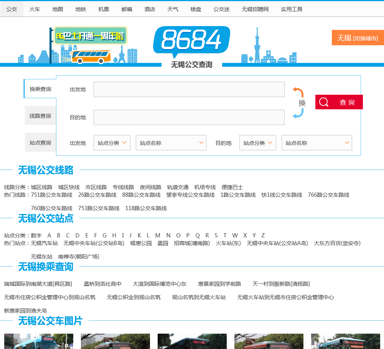This screenshot has width=384, height=349.
Task: Open 瑞城国际到南湖大道[具区路] transfer link
Action: pos(38,284)
